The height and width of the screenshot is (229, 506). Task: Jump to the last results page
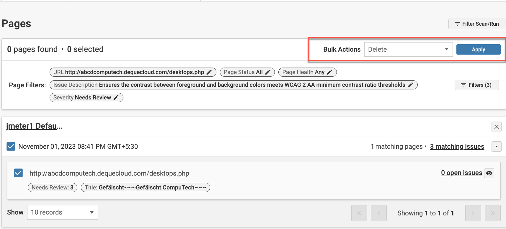[x=492, y=213]
